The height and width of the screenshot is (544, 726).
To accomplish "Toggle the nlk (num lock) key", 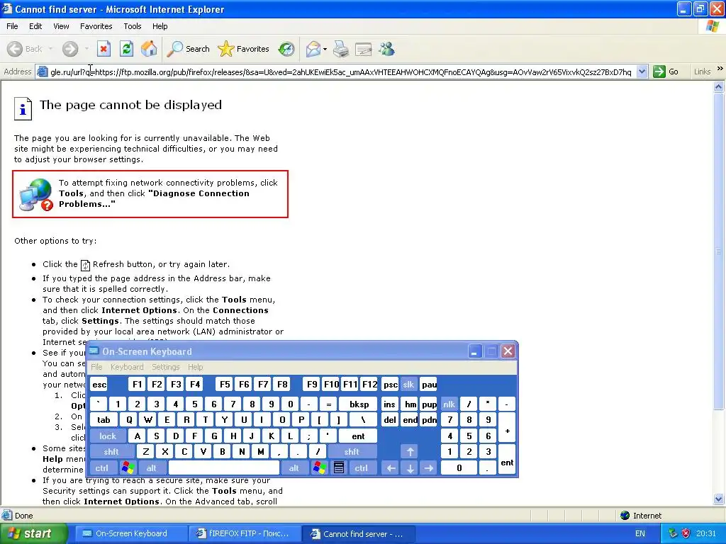I will (449, 404).
